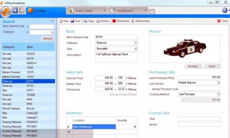This screenshot has height=138, width=230.
Task: Click the Item Name/Code search field
Action: 42,27
